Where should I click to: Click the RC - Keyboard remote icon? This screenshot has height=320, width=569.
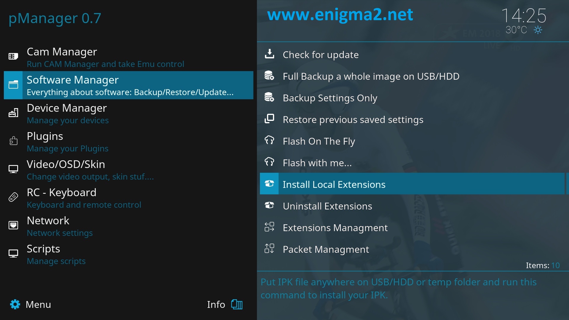coord(13,197)
